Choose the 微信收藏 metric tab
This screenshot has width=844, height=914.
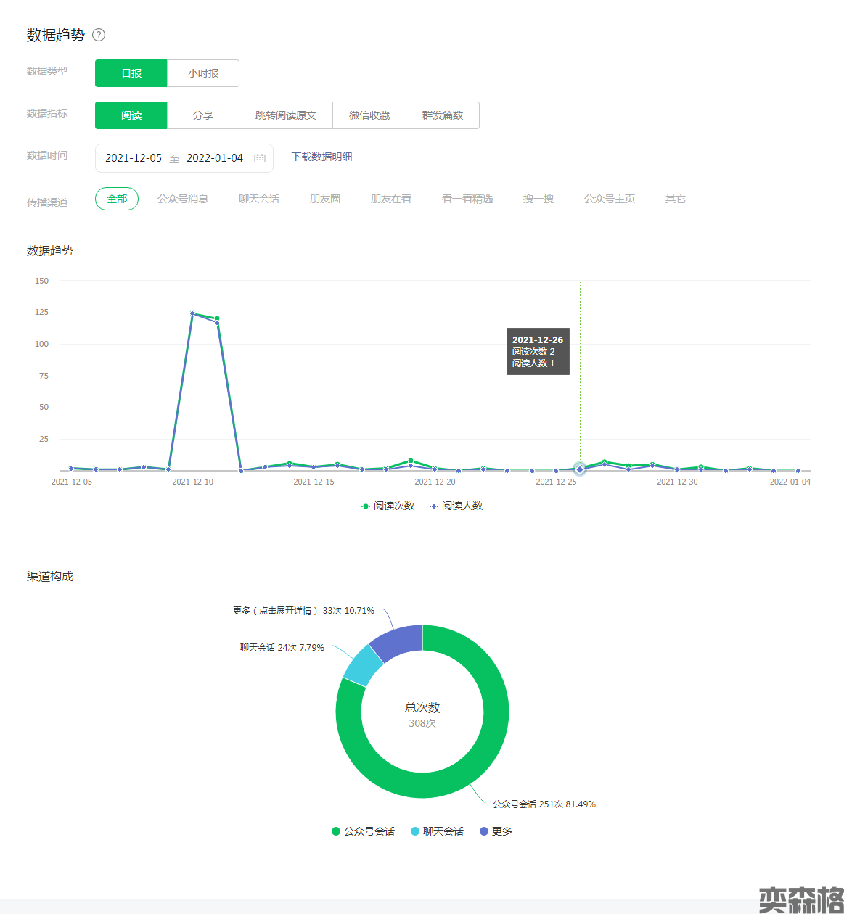pyautogui.click(x=369, y=115)
